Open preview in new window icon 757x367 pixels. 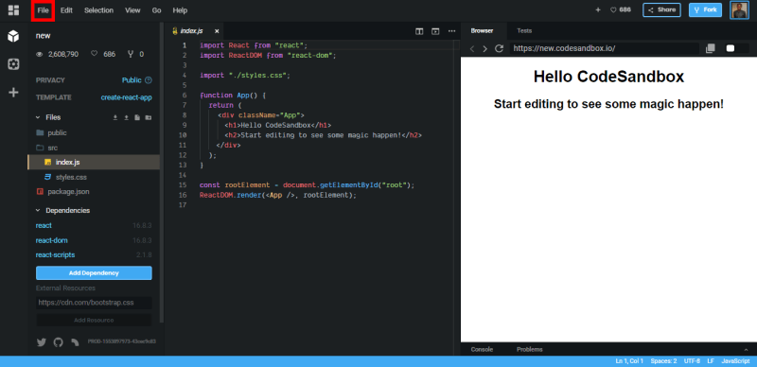click(711, 48)
